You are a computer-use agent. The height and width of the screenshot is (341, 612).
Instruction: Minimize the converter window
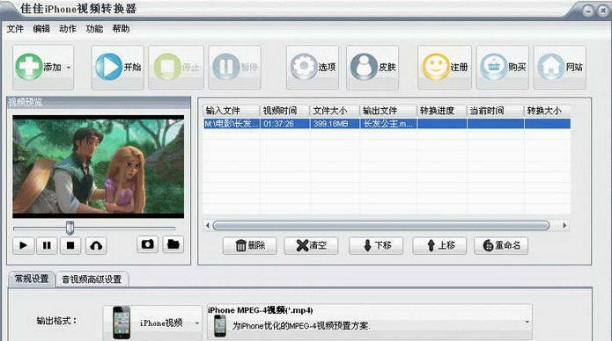(588, 11)
